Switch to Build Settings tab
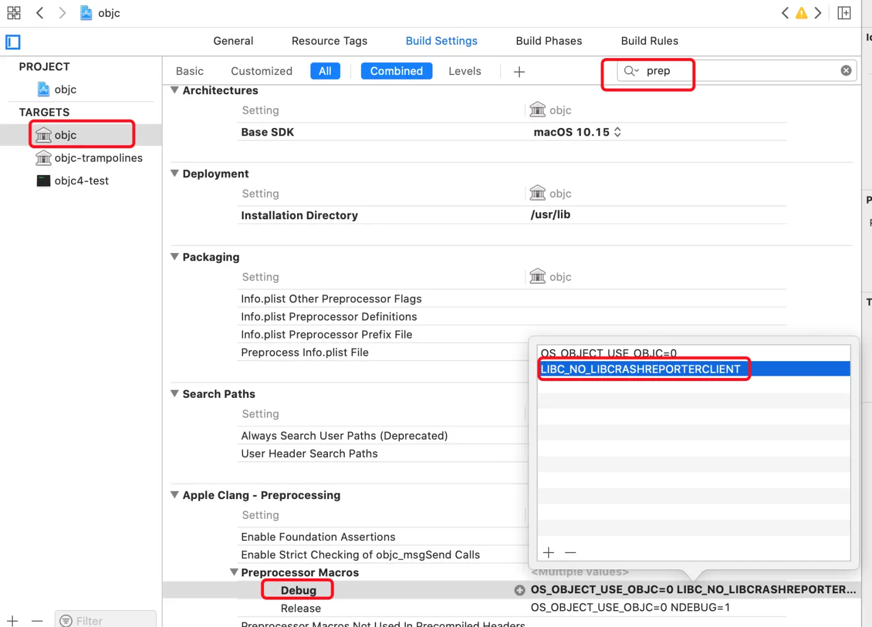 (441, 41)
